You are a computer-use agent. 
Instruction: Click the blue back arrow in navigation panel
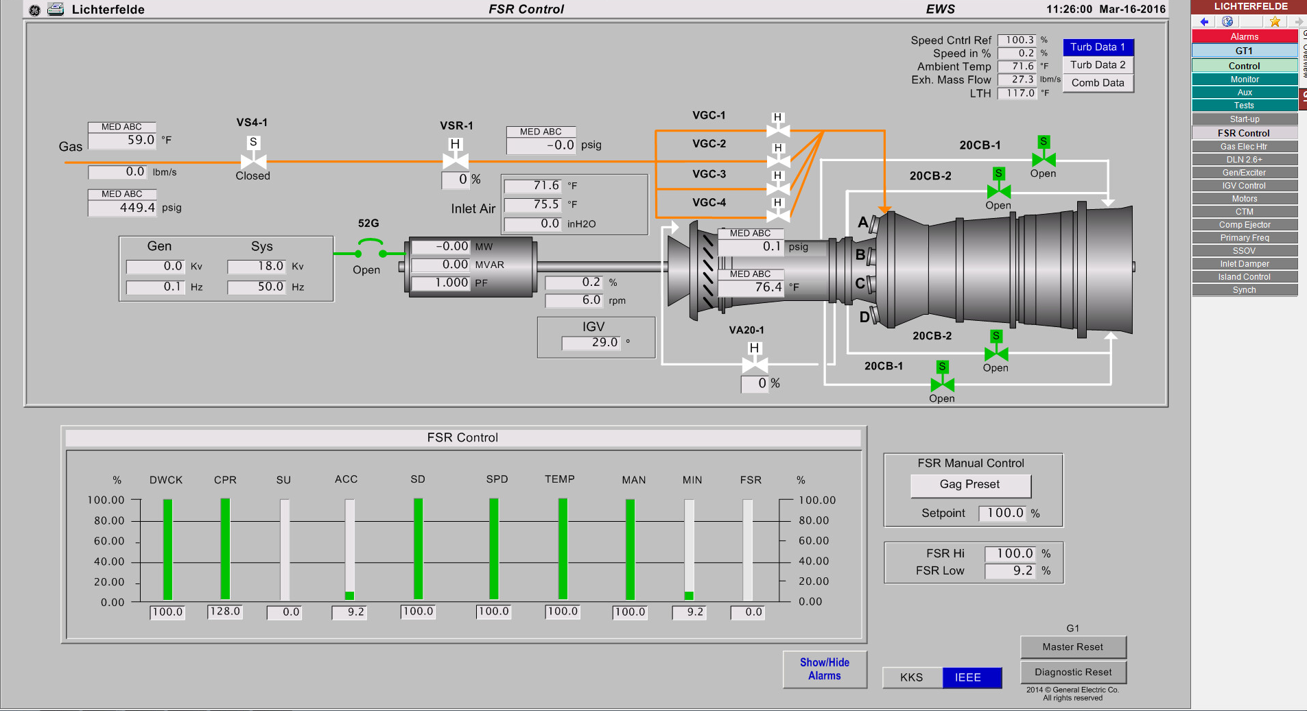(x=1204, y=22)
